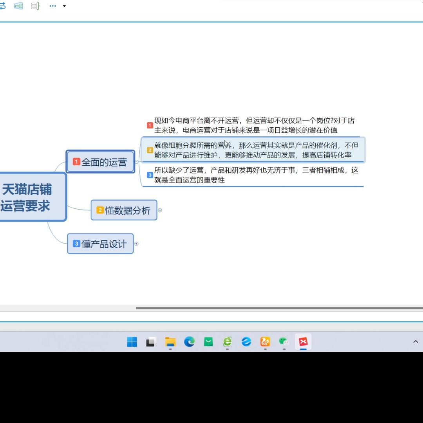This screenshot has height=423, width=423.
Task: Open Task View in the taskbar
Action: (151, 342)
